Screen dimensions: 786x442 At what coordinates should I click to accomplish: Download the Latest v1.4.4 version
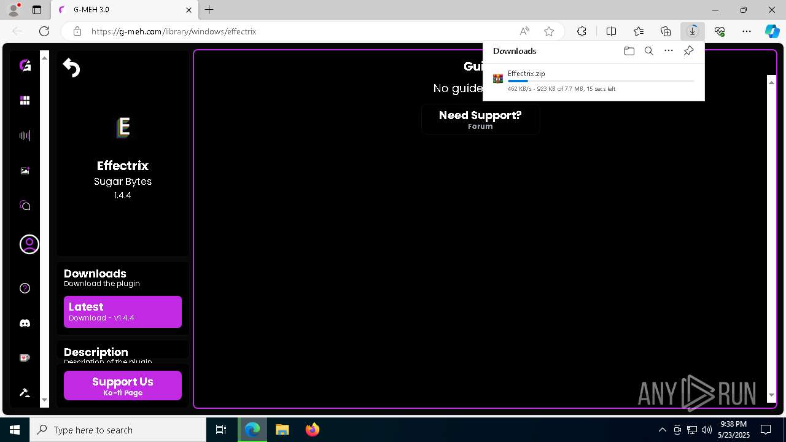tap(123, 312)
